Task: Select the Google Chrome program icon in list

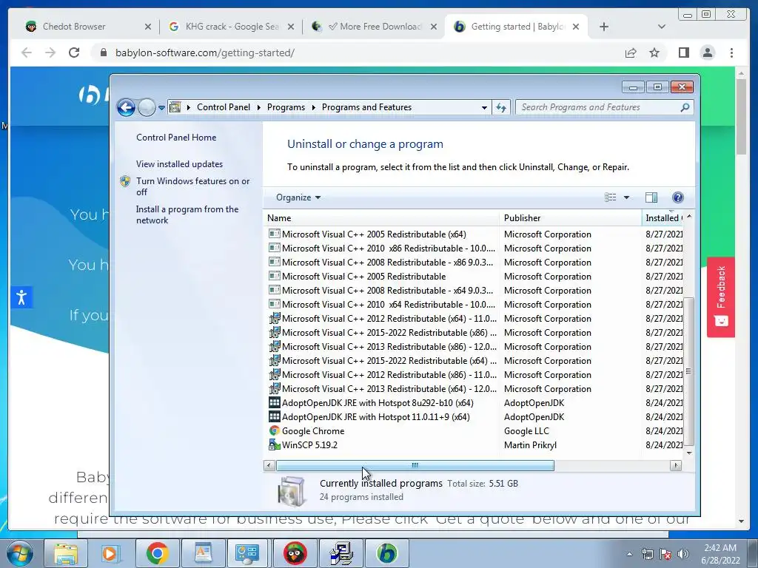Action: (x=274, y=430)
